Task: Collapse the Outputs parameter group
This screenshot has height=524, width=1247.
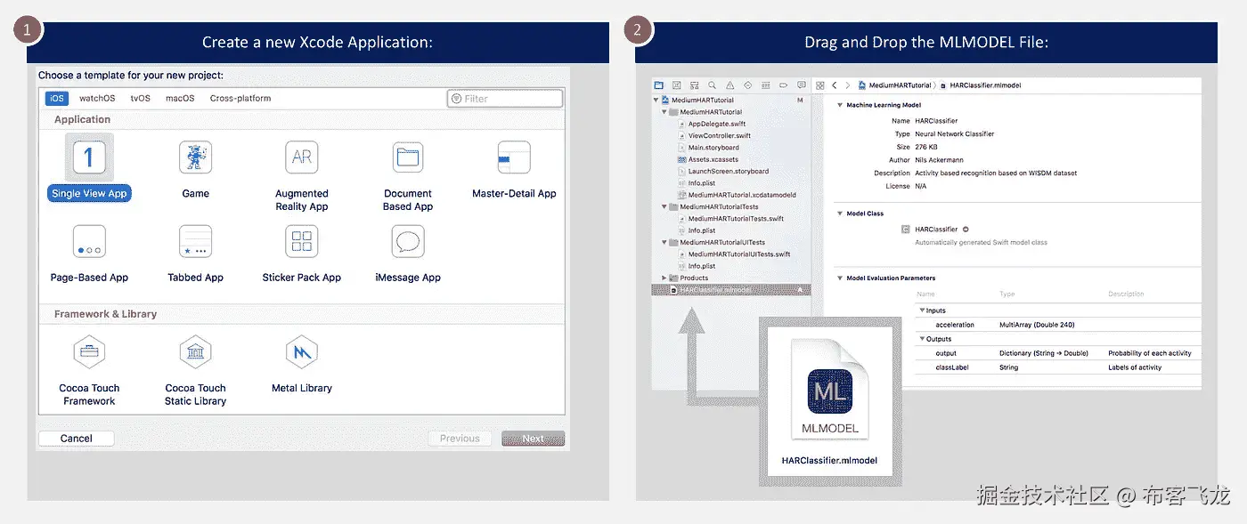Action: tap(922, 339)
